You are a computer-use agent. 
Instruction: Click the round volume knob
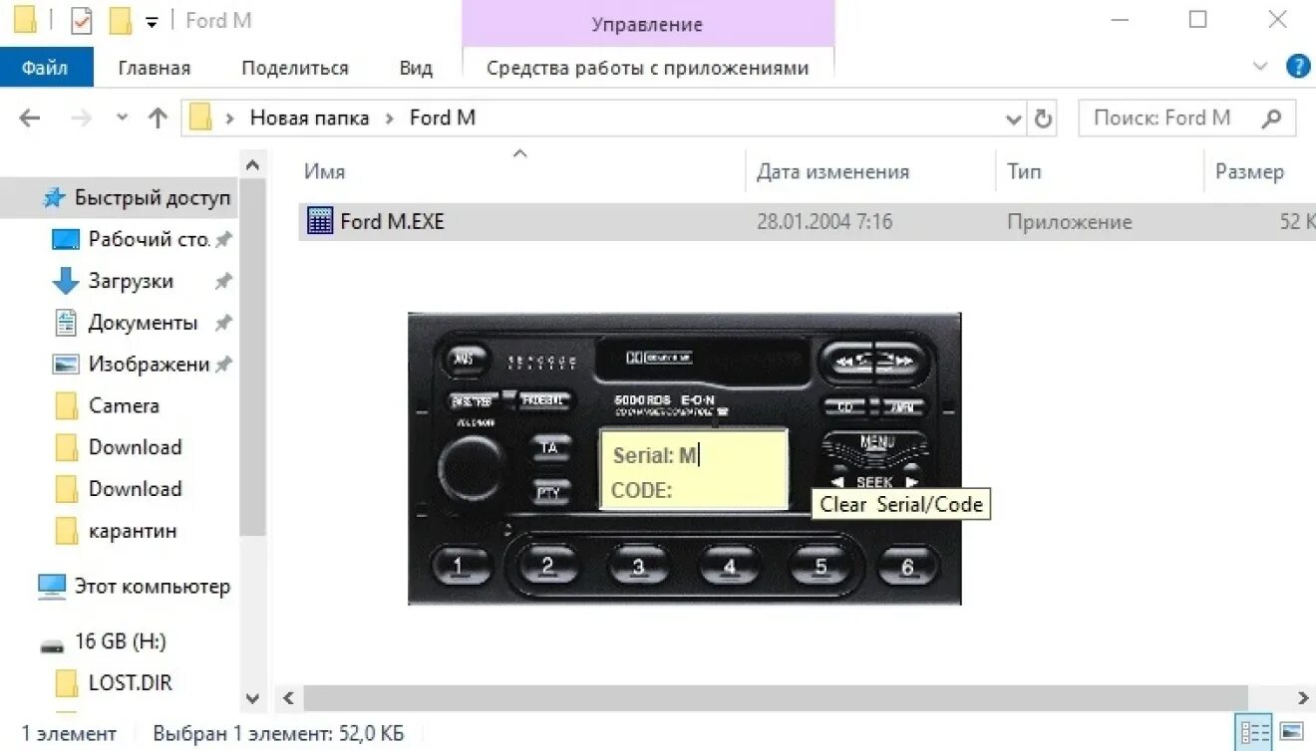point(471,467)
